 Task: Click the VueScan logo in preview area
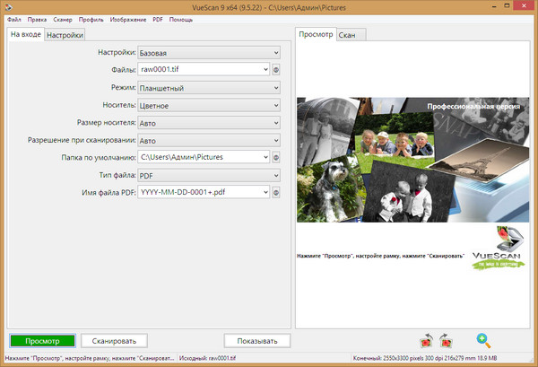499,248
